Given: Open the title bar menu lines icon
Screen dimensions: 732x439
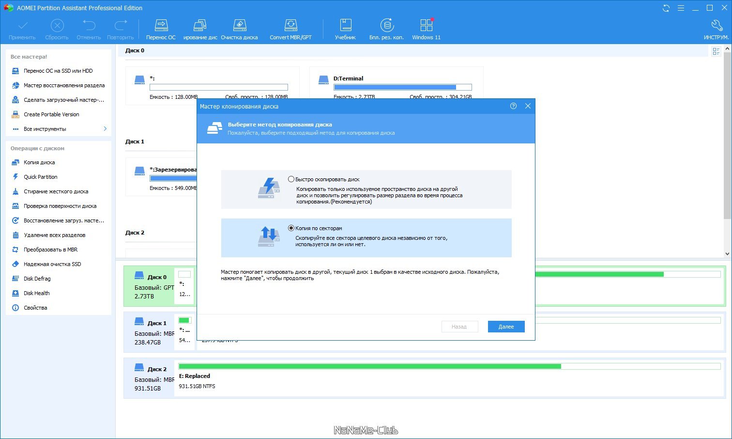Looking at the screenshot, I should pyautogui.click(x=681, y=8).
